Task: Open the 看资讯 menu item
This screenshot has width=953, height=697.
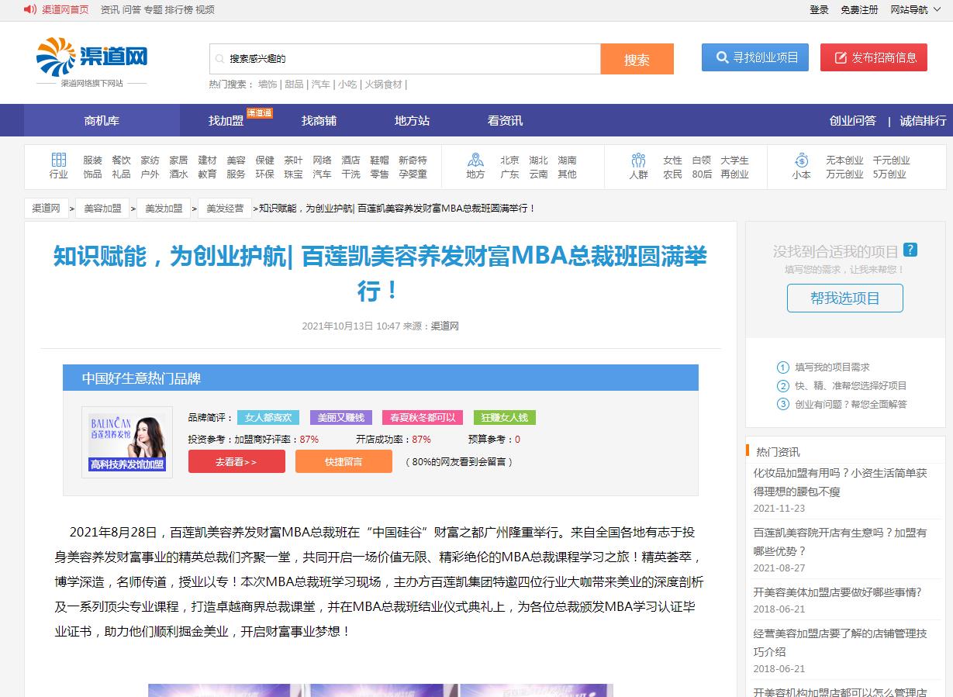Action: coord(505,120)
